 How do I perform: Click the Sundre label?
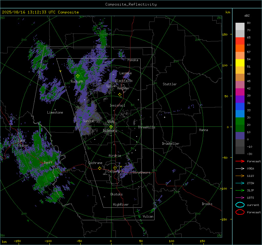tap(88, 121)
